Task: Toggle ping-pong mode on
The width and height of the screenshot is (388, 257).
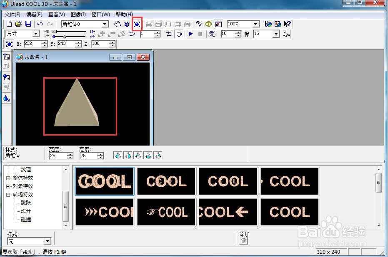Action: coord(169,34)
